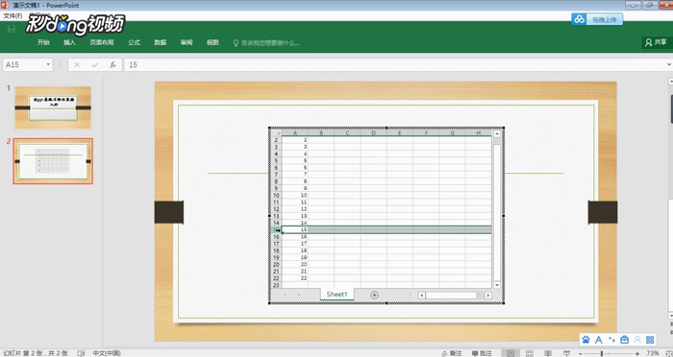Screen dimensions: 673x357
Task: Open the 公式 ribbon tab
Action: (134, 42)
